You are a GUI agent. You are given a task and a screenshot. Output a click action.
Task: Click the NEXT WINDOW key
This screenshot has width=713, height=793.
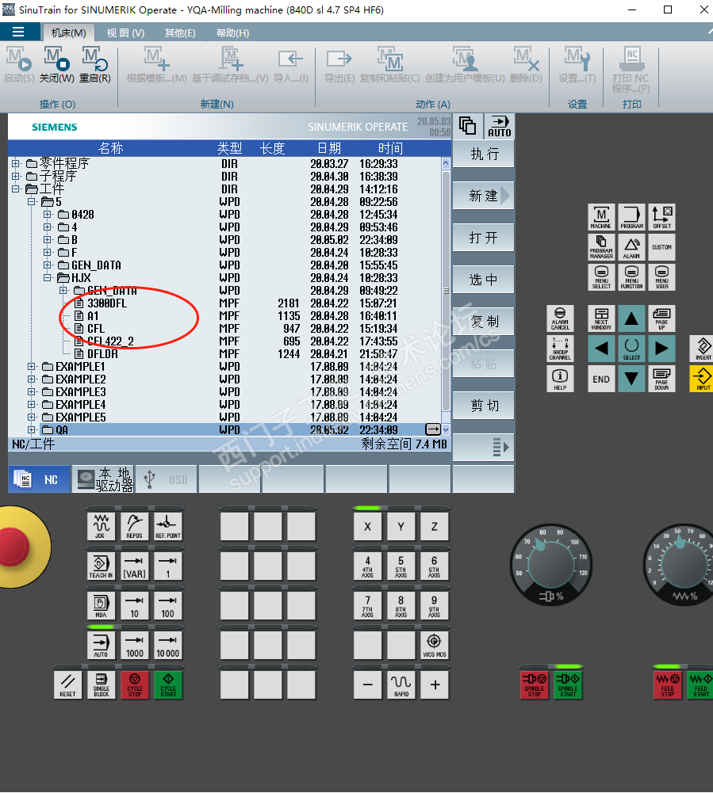point(601,318)
